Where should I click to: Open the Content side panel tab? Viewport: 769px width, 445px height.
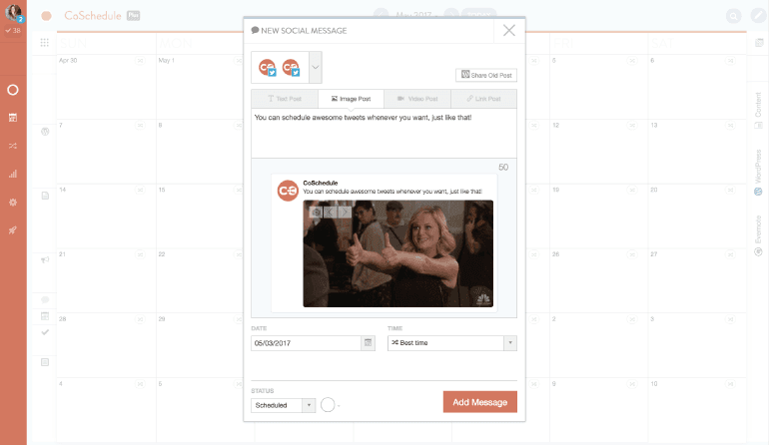point(758,111)
